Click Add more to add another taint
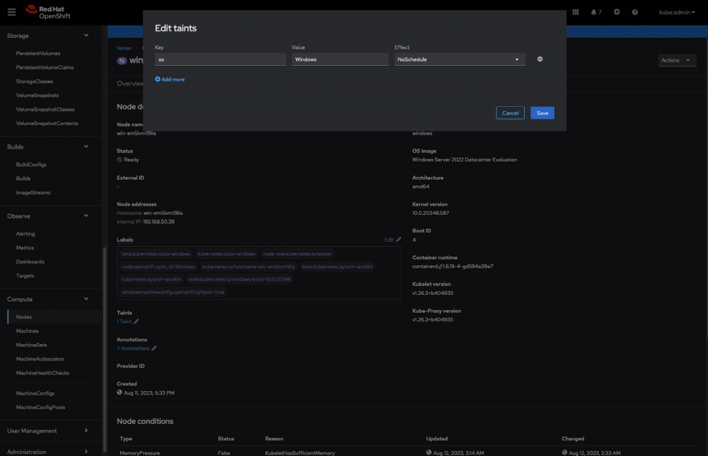Image resolution: width=708 pixels, height=456 pixels. [x=169, y=79]
